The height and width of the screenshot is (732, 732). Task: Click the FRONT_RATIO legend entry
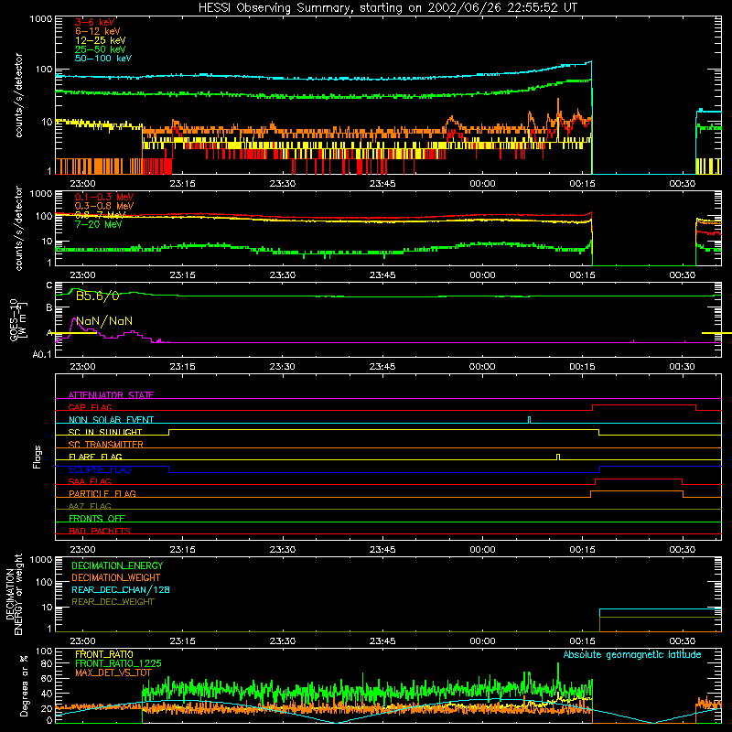pos(104,654)
